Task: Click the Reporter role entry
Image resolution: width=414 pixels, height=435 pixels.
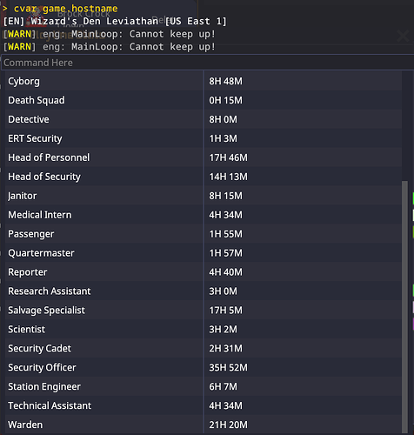Action: [28, 272]
